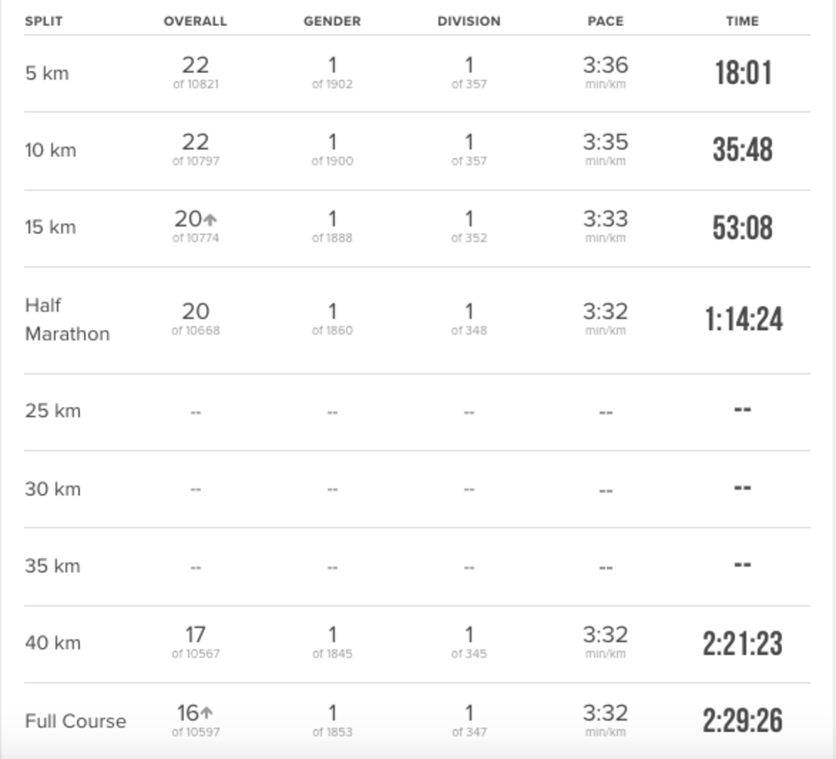Click the 25 km split row label
The width and height of the screenshot is (836, 759).
53,411
